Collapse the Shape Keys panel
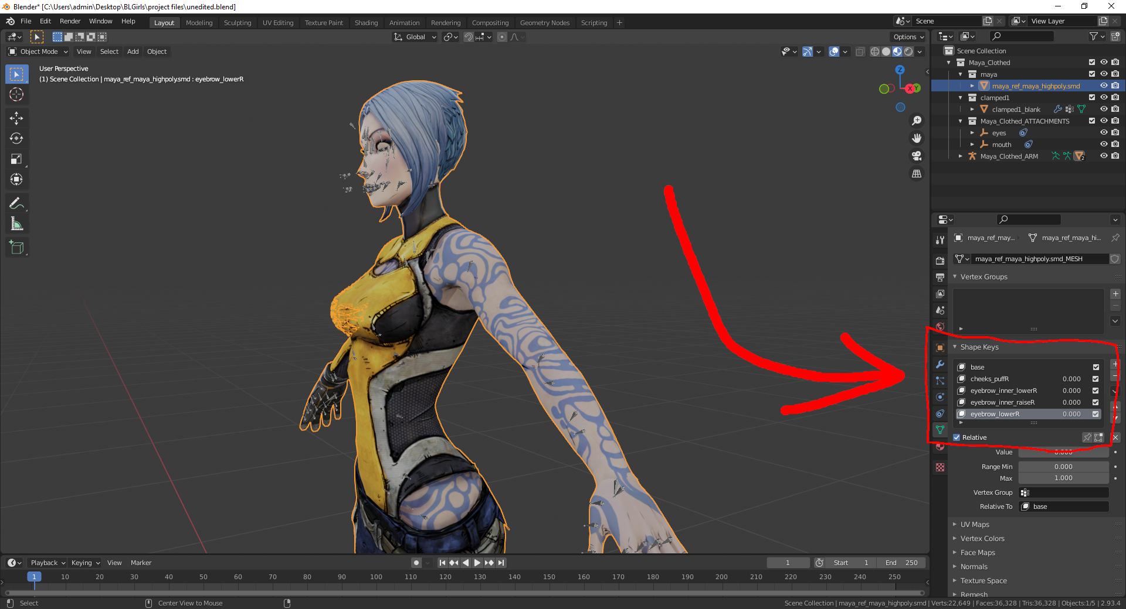This screenshot has height=609, width=1126. (979, 347)
